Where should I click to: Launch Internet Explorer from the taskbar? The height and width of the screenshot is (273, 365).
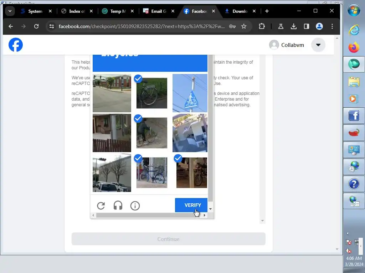click(x=354, y=30)
